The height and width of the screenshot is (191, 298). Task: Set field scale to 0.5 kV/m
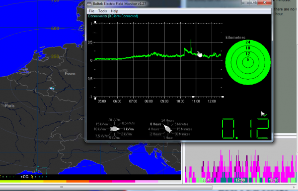129,123
